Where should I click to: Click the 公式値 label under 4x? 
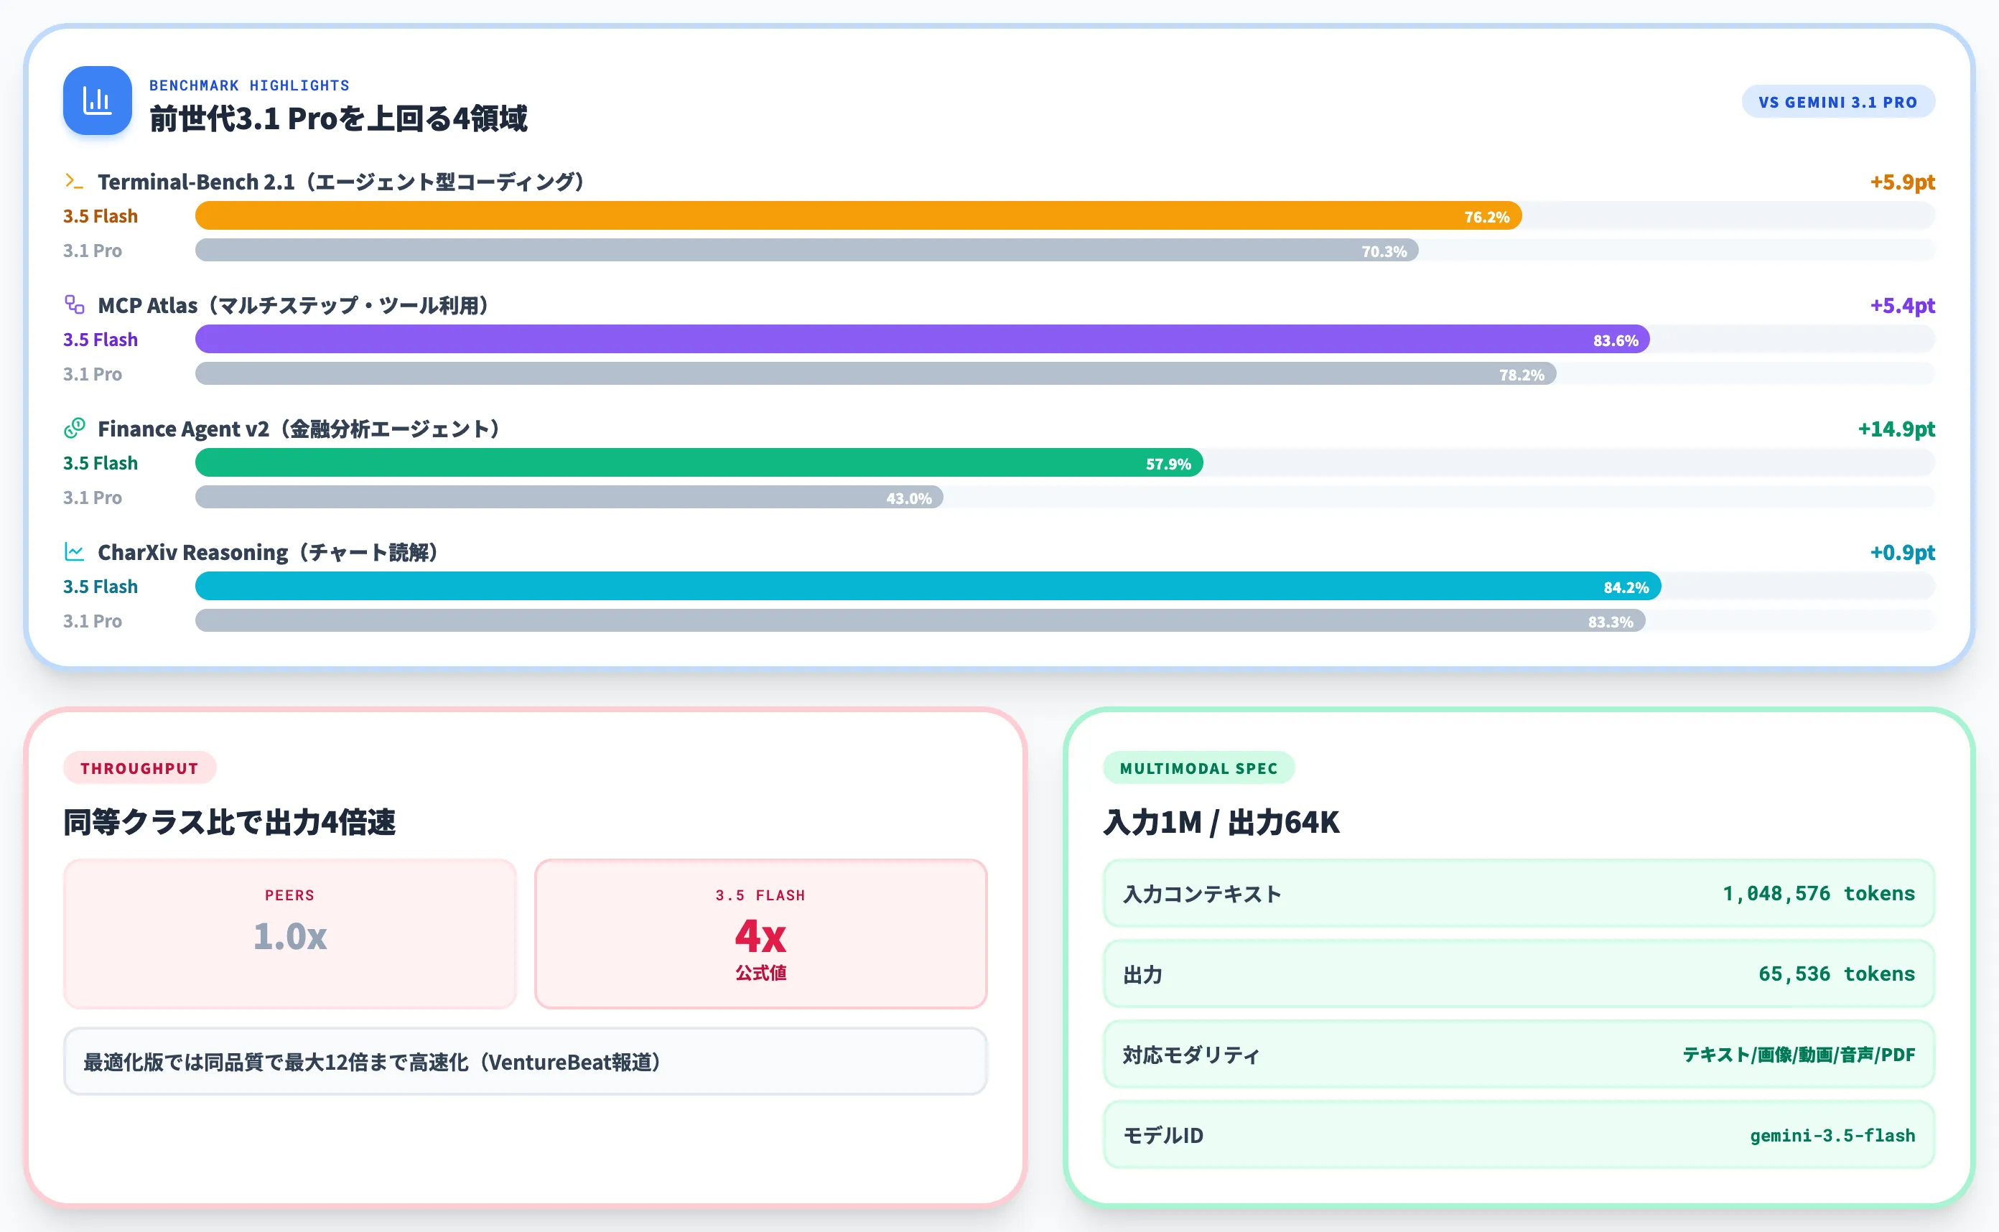coord(760,972)
